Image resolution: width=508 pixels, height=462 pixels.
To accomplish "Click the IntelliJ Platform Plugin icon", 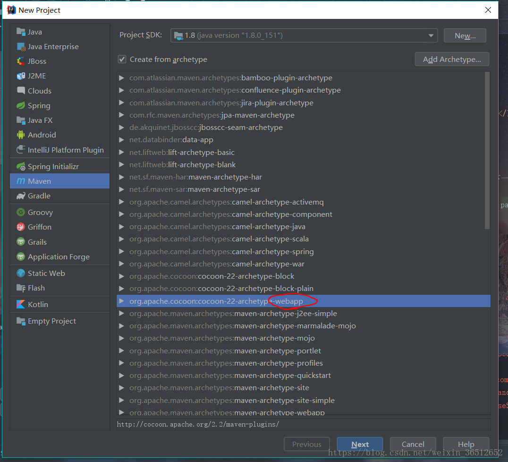I will coord(21,149).
